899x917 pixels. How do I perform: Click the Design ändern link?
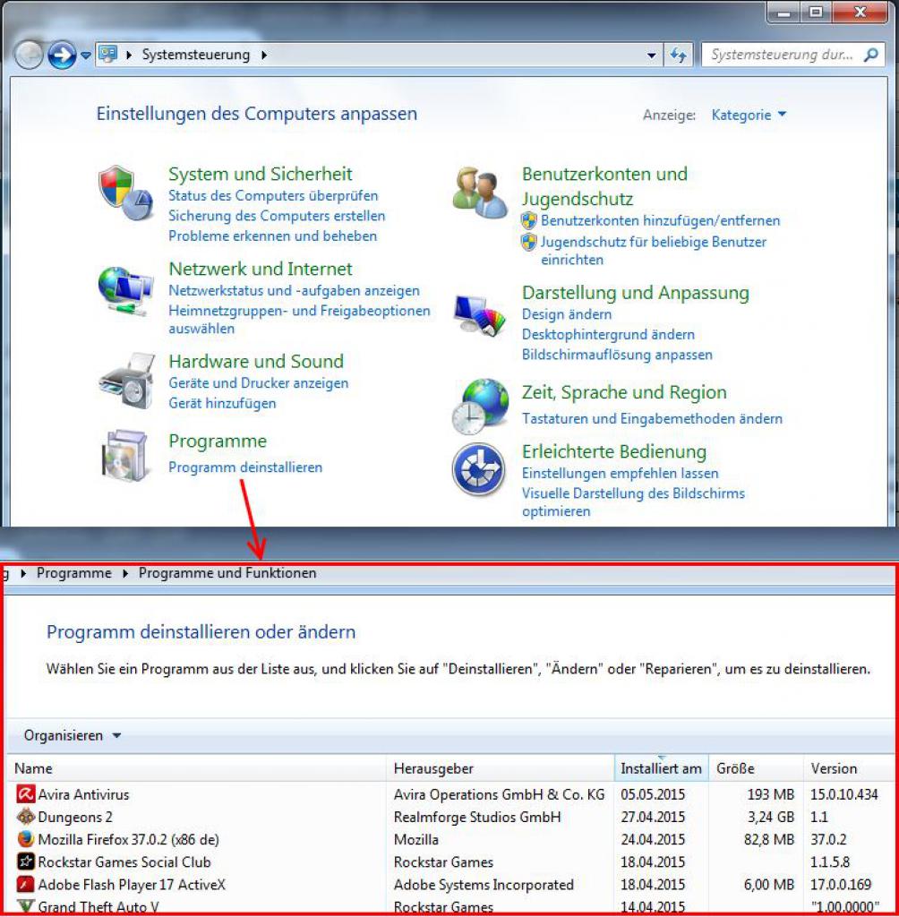(567, 314)
